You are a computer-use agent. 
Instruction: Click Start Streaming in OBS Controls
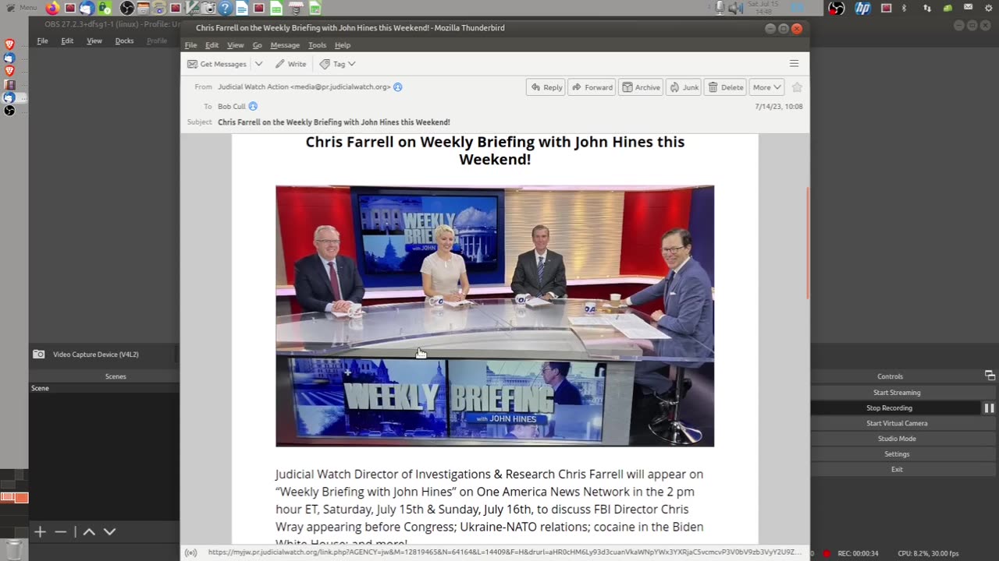click(896, 393)
